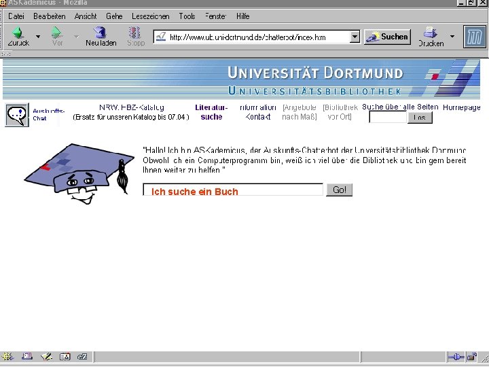Open the Auskunfts-Chat link

tap(48, 115)
